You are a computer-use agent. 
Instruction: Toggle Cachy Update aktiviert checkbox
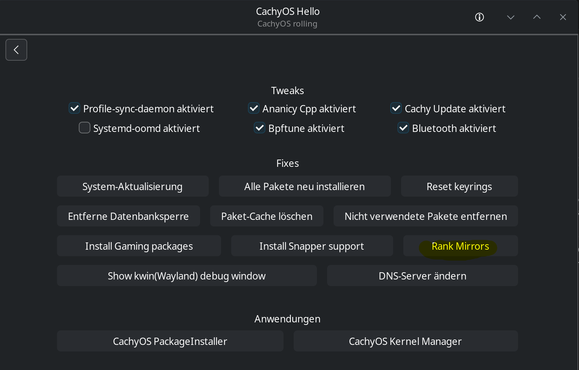click(396, 108)
